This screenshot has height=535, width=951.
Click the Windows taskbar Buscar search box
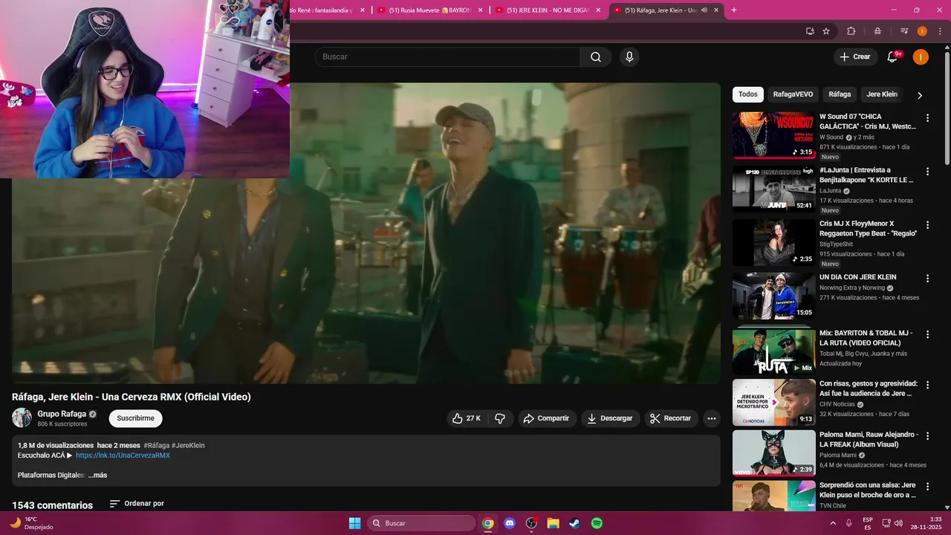click(422, 523)
